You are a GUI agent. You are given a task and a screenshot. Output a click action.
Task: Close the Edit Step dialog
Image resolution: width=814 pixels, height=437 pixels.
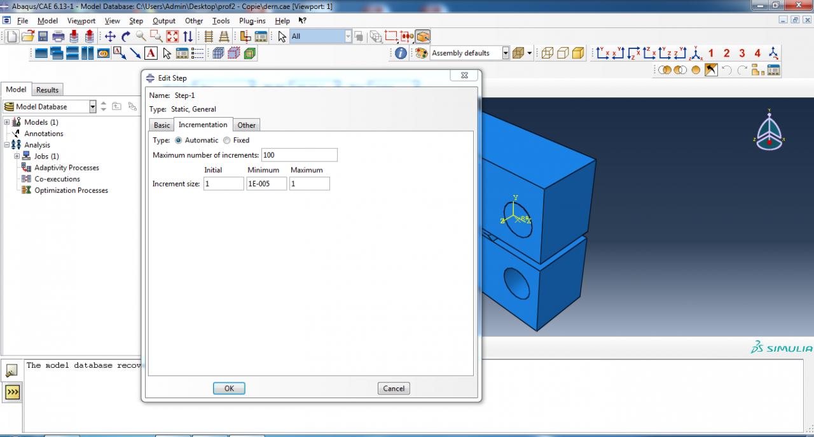[x=464, y=75]
